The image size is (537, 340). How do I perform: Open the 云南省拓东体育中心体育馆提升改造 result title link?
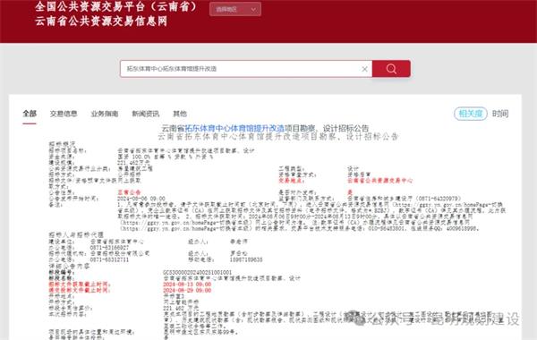point(234,129)
